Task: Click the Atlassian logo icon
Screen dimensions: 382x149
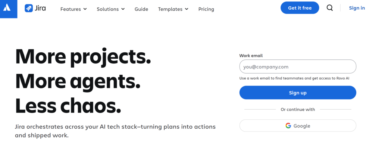Action: coord(7,8)
